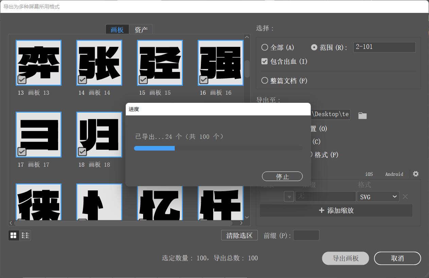Browse export destination with folder icon
Viewport: 429px width, 278px height.
pyautogui.click(x=362, y=115)
